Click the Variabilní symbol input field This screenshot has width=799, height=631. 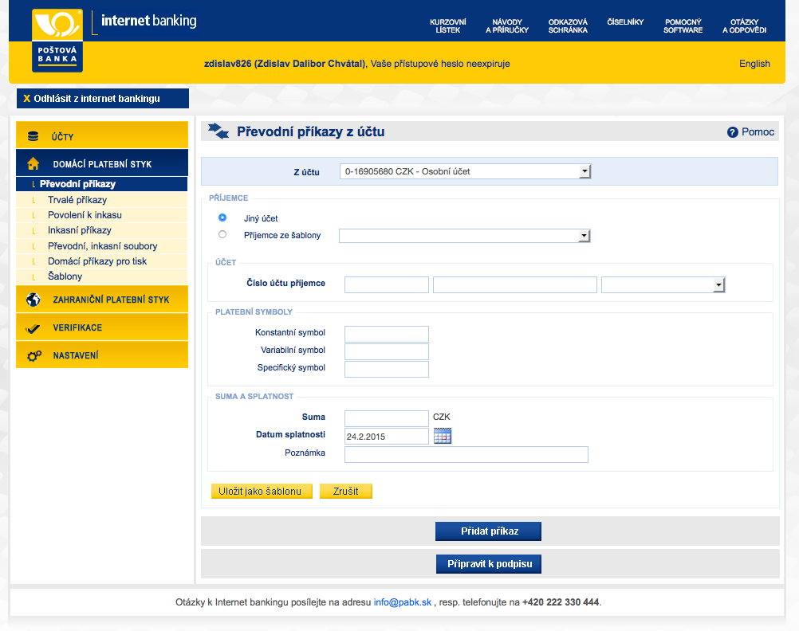point(386,351)
